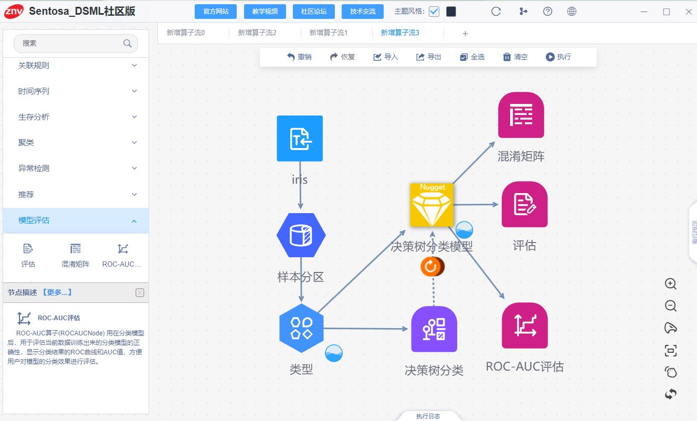Zoom in on the canvas
The width and height of the screenshot is (697, 421).
(x=671, y=284)
